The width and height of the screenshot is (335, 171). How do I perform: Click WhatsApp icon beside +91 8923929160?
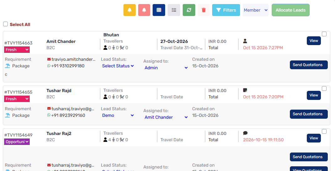click(49, 115)
